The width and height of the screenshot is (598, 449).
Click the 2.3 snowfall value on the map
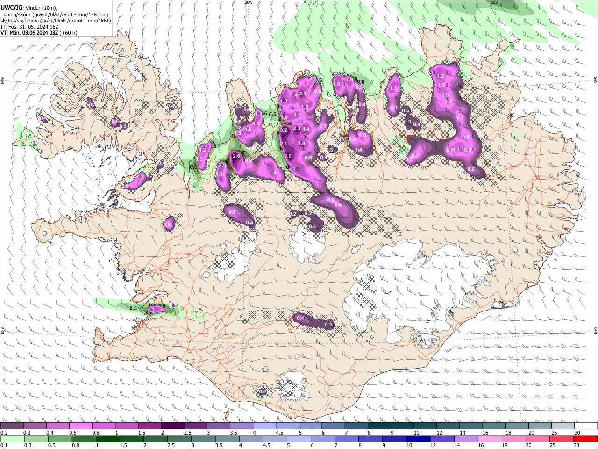[x=296, y=129]
